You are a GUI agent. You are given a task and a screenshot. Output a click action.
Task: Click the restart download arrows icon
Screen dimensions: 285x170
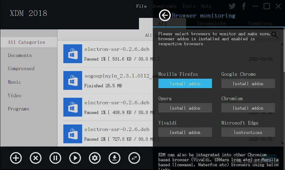[134, 158]
